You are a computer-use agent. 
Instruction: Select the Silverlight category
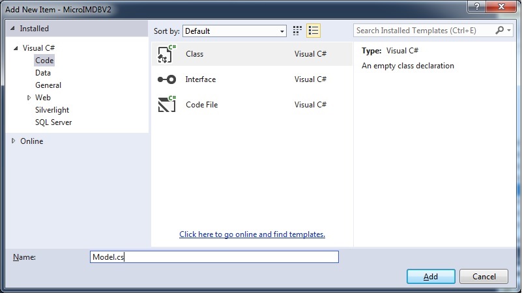click(x=52, y=110)
